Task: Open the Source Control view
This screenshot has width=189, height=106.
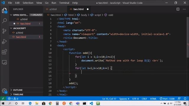Action: point(4,31)
